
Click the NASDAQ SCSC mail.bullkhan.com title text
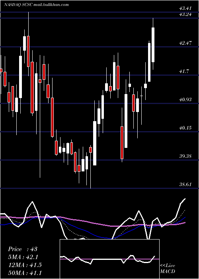tap(36, 5)
